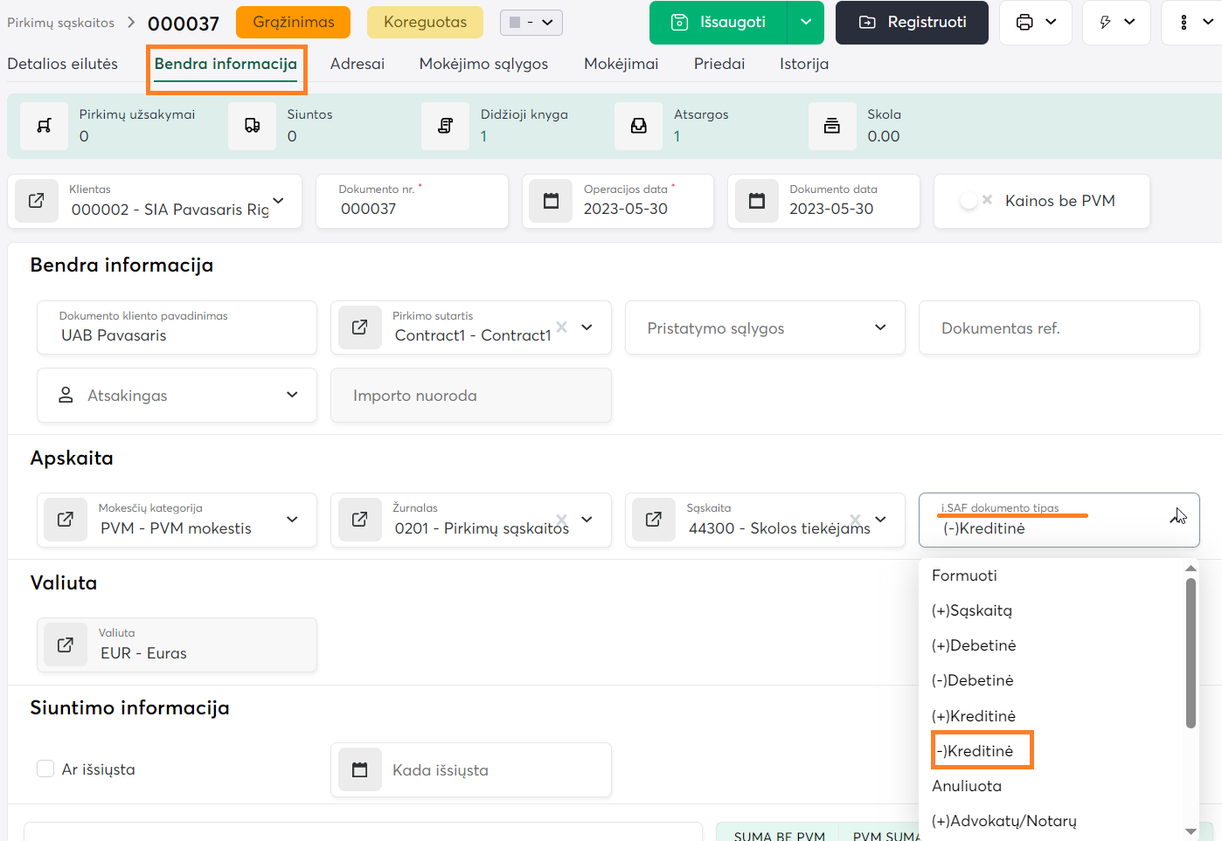Open the Atsakingas dropdown
The width and height of the screenshot is (1222, 841).
pos(177,396)
